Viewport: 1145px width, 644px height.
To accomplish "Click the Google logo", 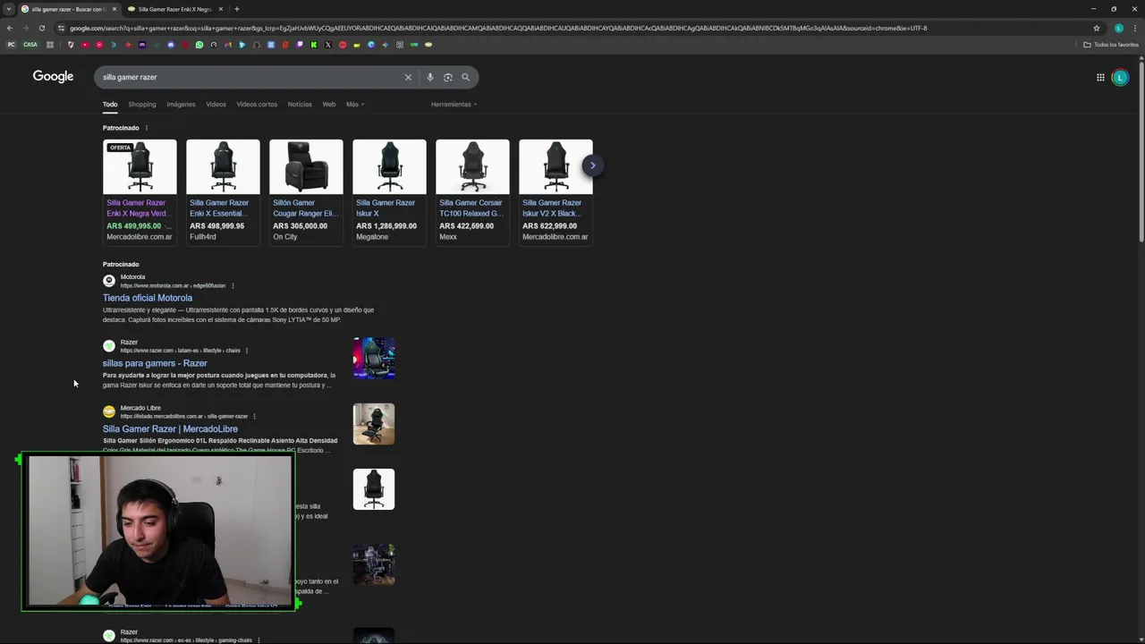I will (x=53, y=76).
